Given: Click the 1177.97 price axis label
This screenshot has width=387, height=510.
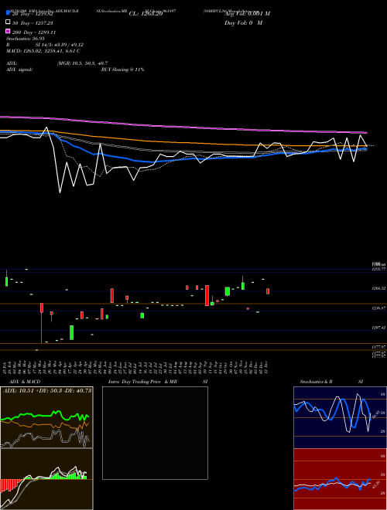Looking at the screenshot, I should click(379, 347).
